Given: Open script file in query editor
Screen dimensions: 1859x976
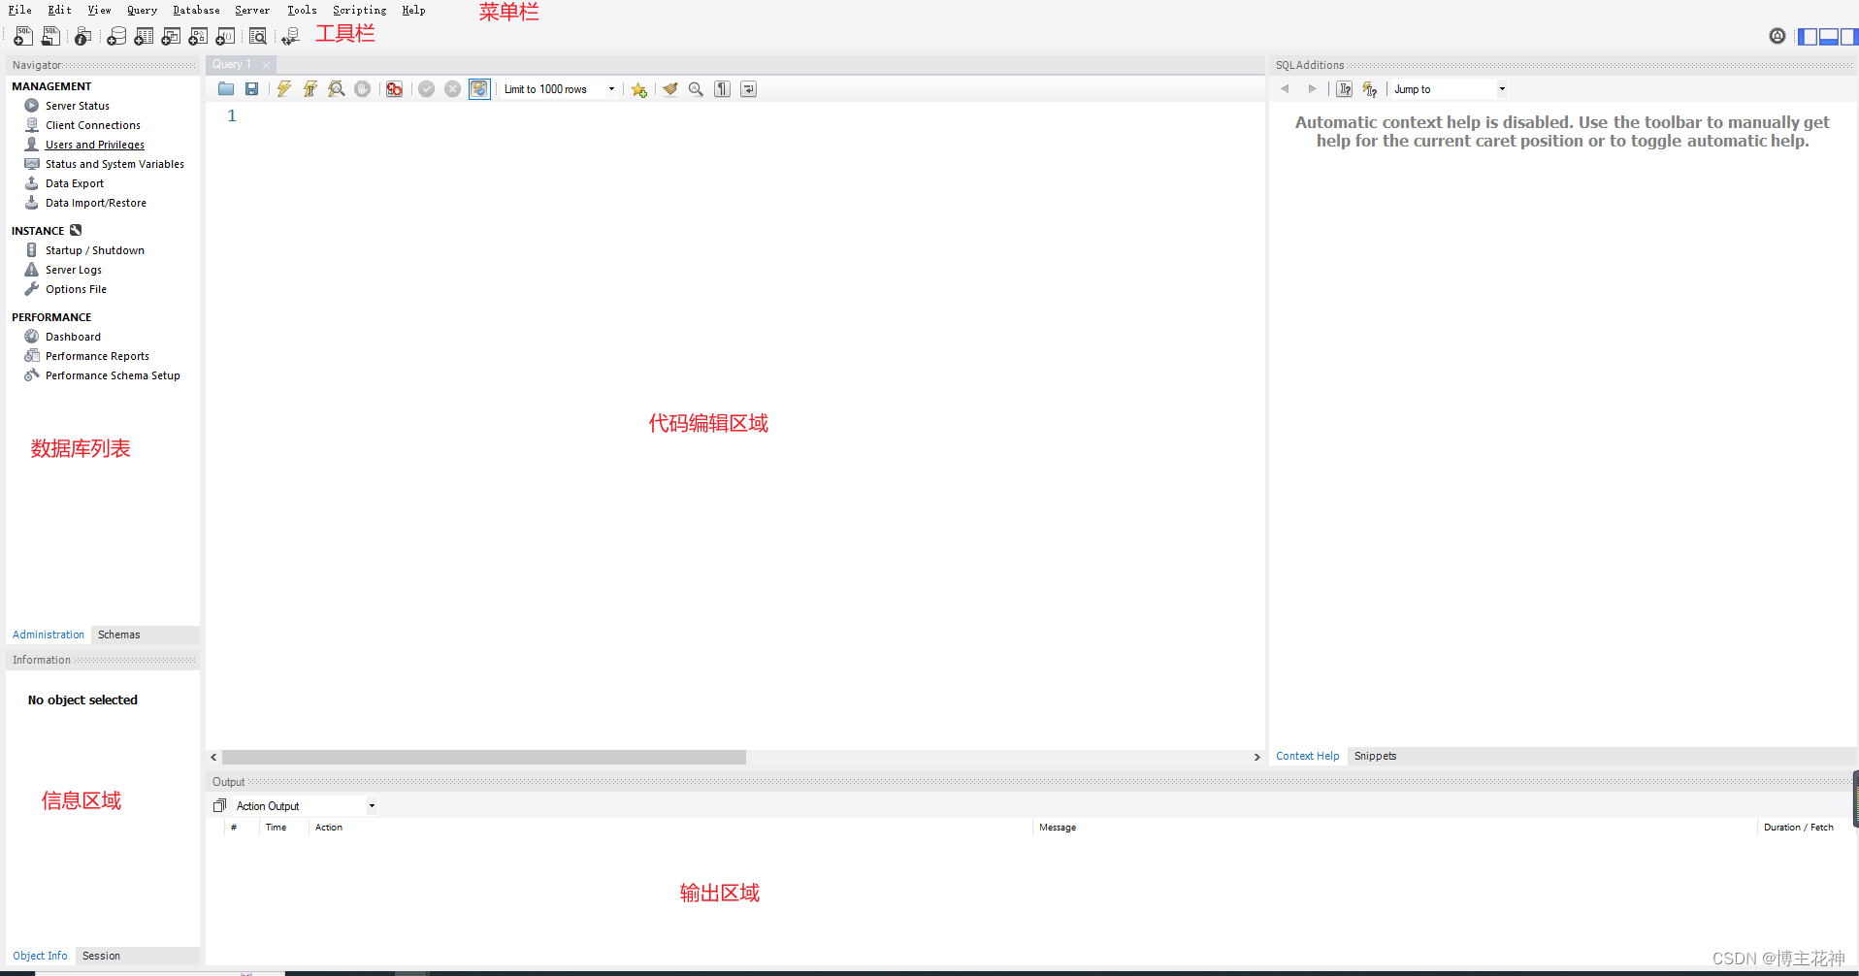Looking at the screenshot, I should [226, 89].
